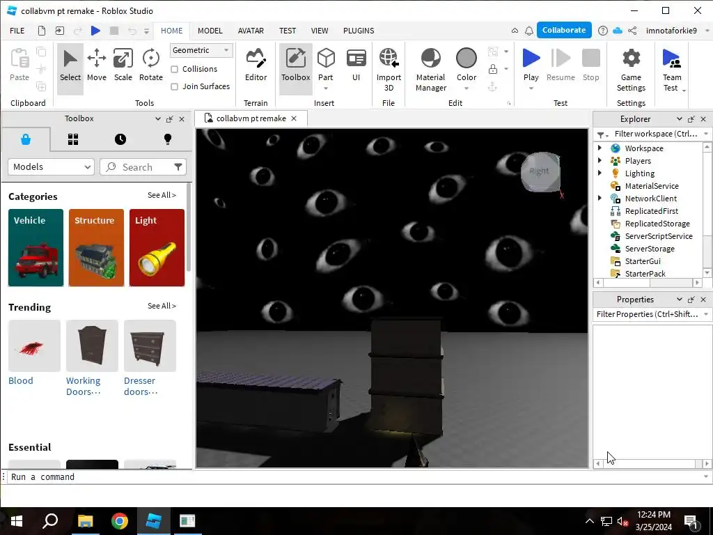Viewport: 713px width, 535px height.
Task: Open the Color picker dropdown arrow
Action: coord(467,88)
